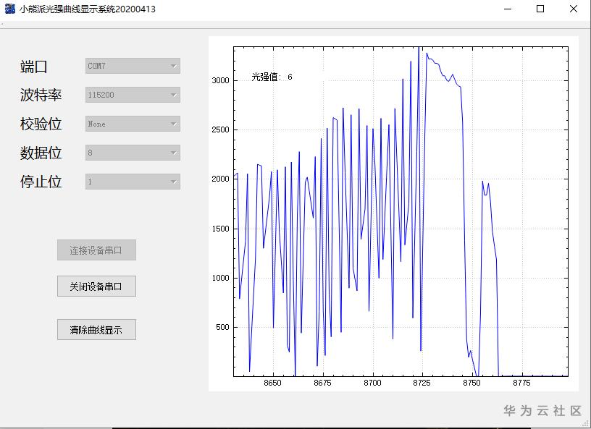Screen dimensions: 591x429
Task: Click the x-axis tick label 8650
Action: pyautogui.click(x=272, y=383)
